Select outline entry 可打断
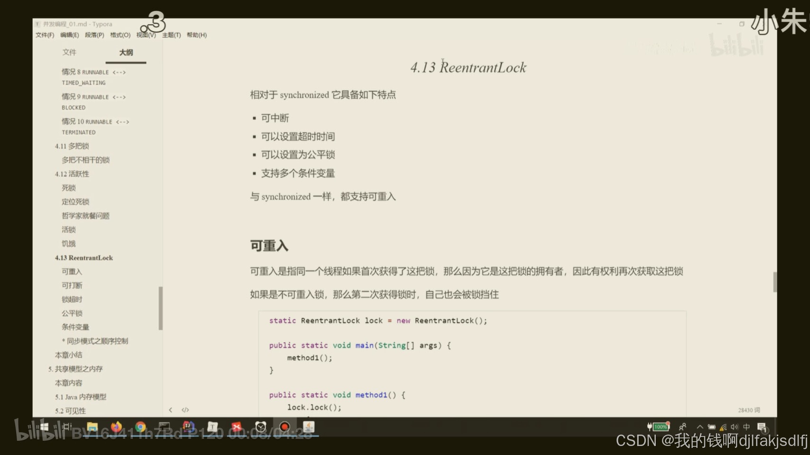The height and width of the screenshot is (455, 810). (72, 285)
